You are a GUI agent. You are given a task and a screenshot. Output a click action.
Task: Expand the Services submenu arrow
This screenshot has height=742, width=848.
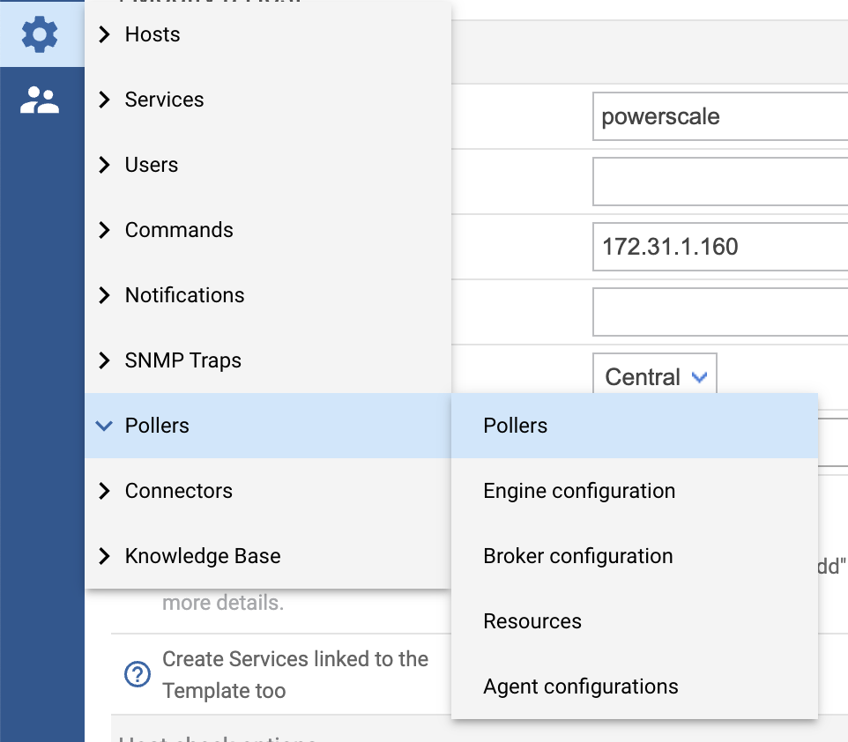click(x=105, y=100)
